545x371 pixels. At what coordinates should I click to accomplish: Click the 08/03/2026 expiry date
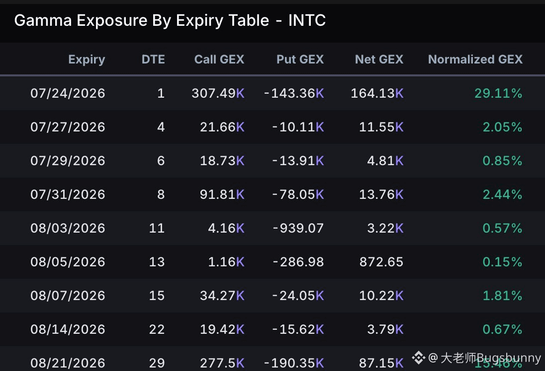(x=68, y=228)
